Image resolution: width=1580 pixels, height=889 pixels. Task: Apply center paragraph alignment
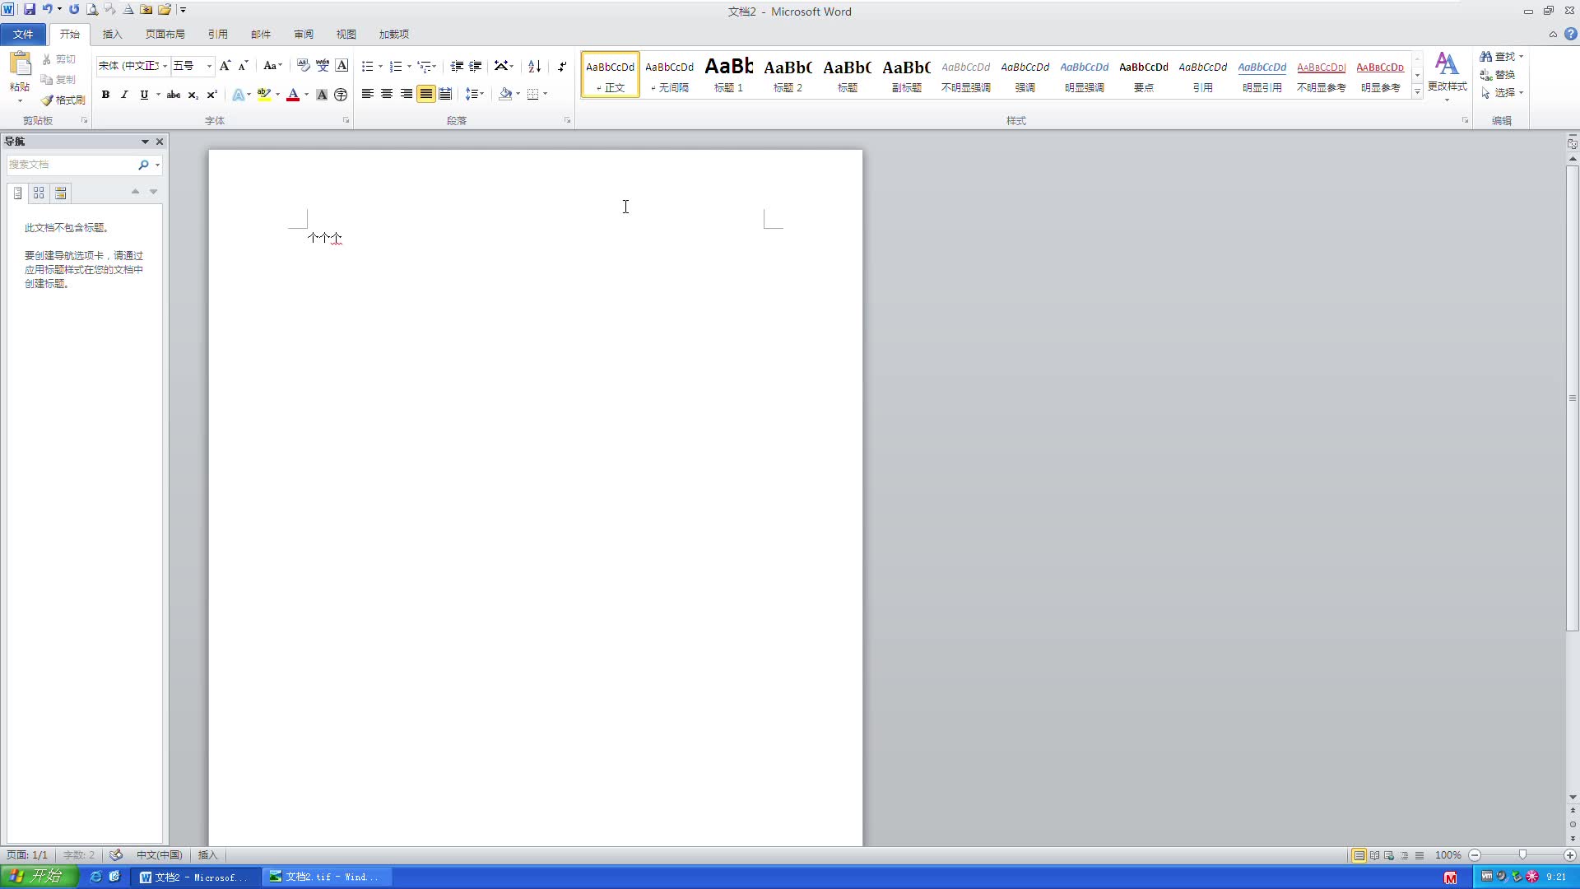tap(387, 94)
